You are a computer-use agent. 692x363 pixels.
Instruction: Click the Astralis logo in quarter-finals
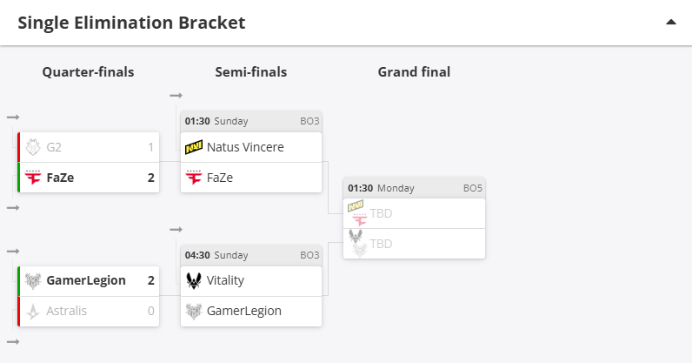33,311
